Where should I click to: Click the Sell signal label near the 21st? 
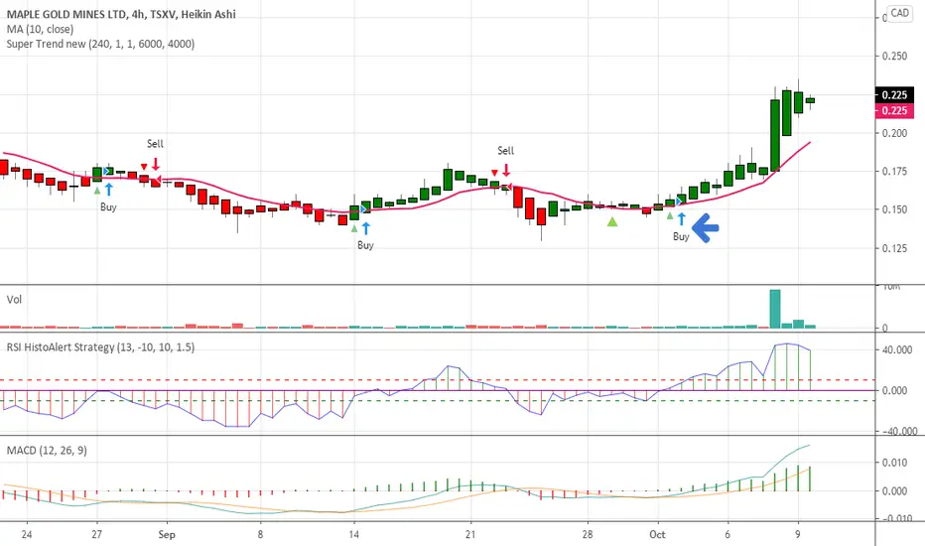[505, 151]
